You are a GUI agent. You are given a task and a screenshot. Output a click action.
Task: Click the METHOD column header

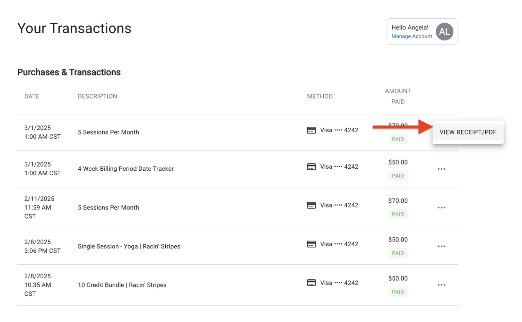coord(320,96)
